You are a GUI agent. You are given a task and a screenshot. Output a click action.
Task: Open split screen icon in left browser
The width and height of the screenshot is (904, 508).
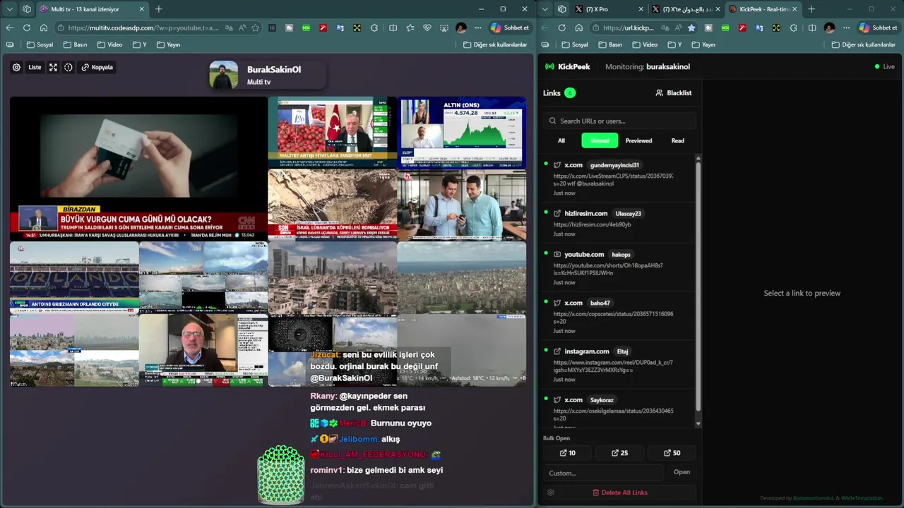point(393,28)
